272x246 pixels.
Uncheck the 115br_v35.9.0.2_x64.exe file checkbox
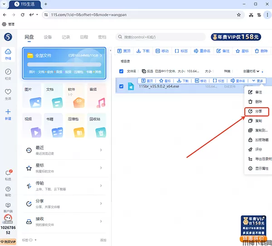click(121, 86)
